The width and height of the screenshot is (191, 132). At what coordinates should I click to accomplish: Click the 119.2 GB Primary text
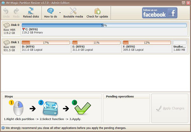point(32,32)
